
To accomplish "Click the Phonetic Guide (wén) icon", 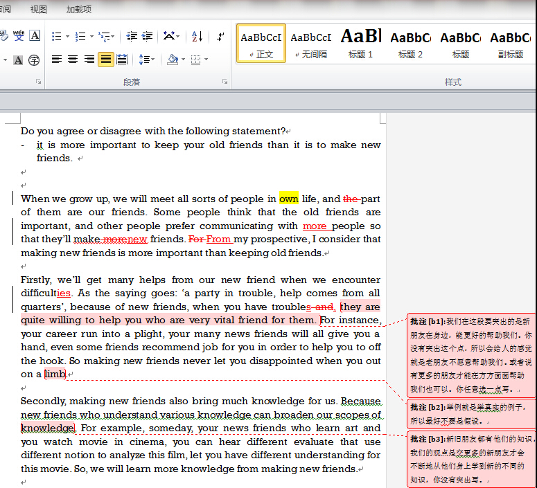I will (19, 35).
